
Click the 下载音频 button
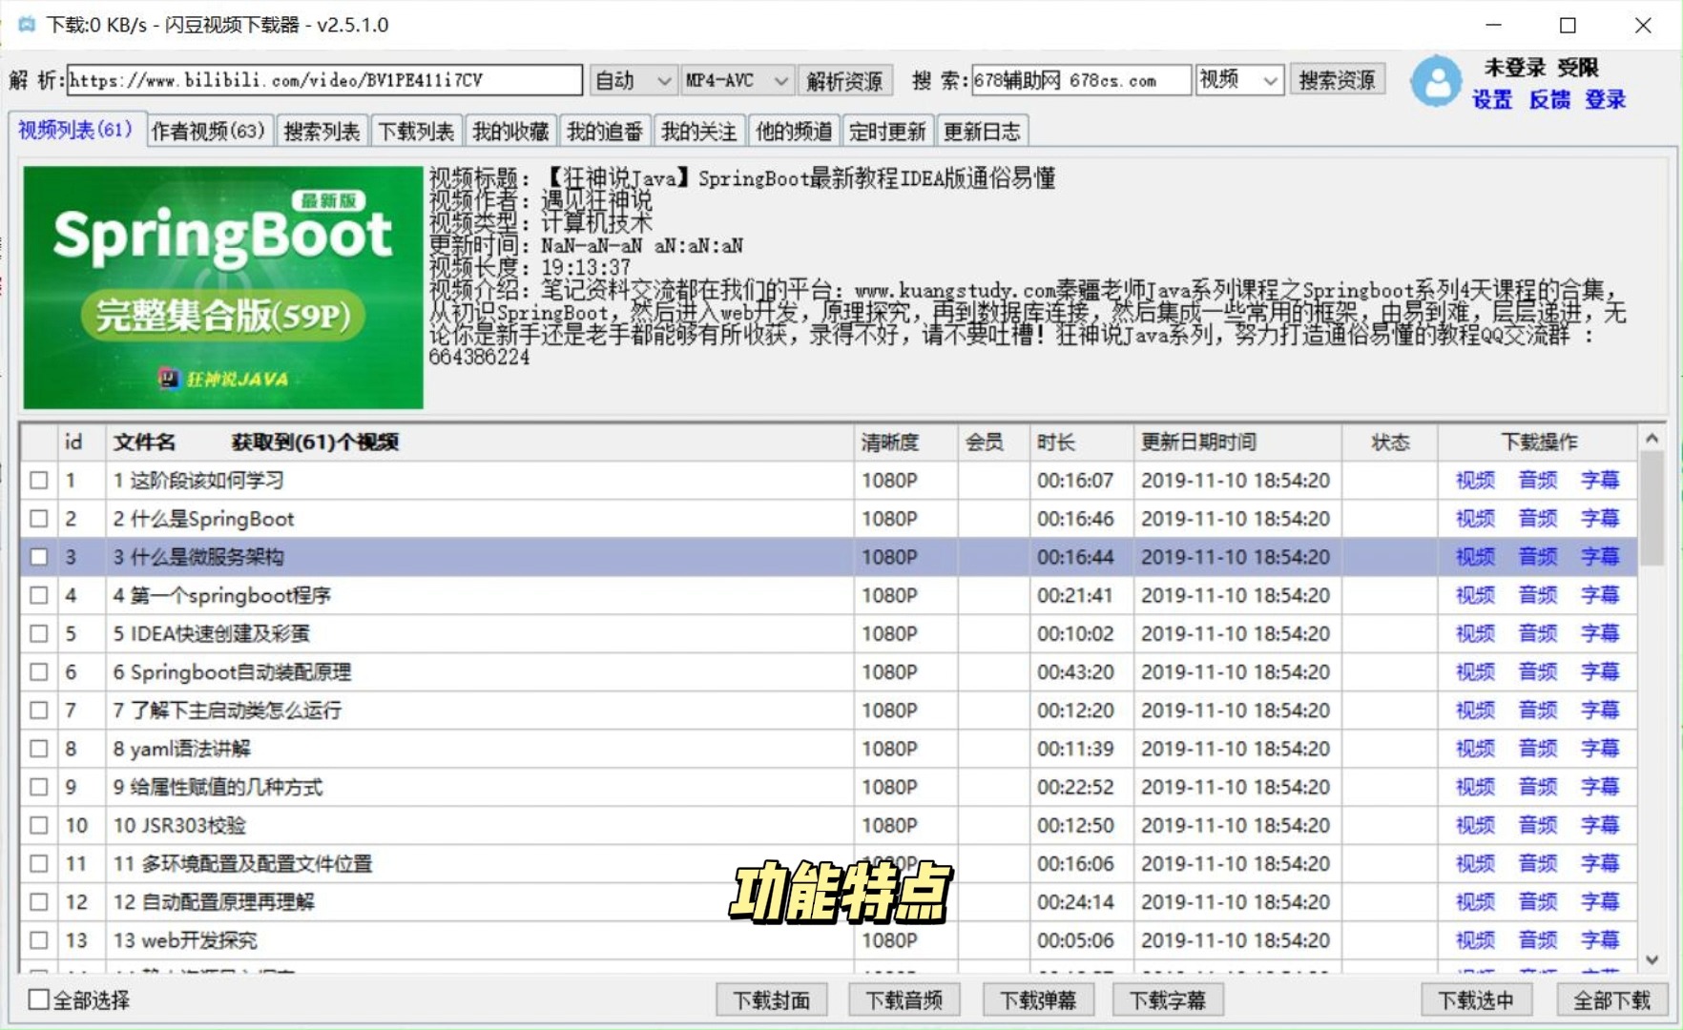(x=904, y=999)
